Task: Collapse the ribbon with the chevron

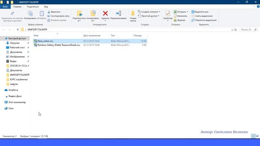Action: (254, 6)
